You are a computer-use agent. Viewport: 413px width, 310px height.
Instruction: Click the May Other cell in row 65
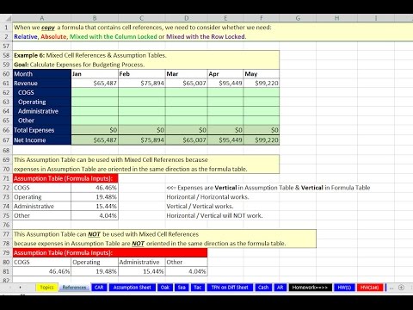[262, 121]
